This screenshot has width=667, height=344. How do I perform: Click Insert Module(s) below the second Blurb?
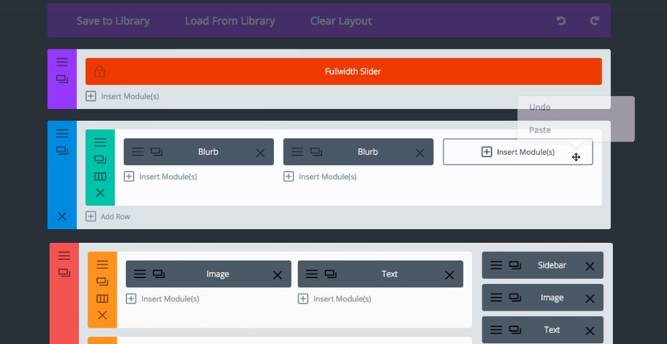(320, 177)
